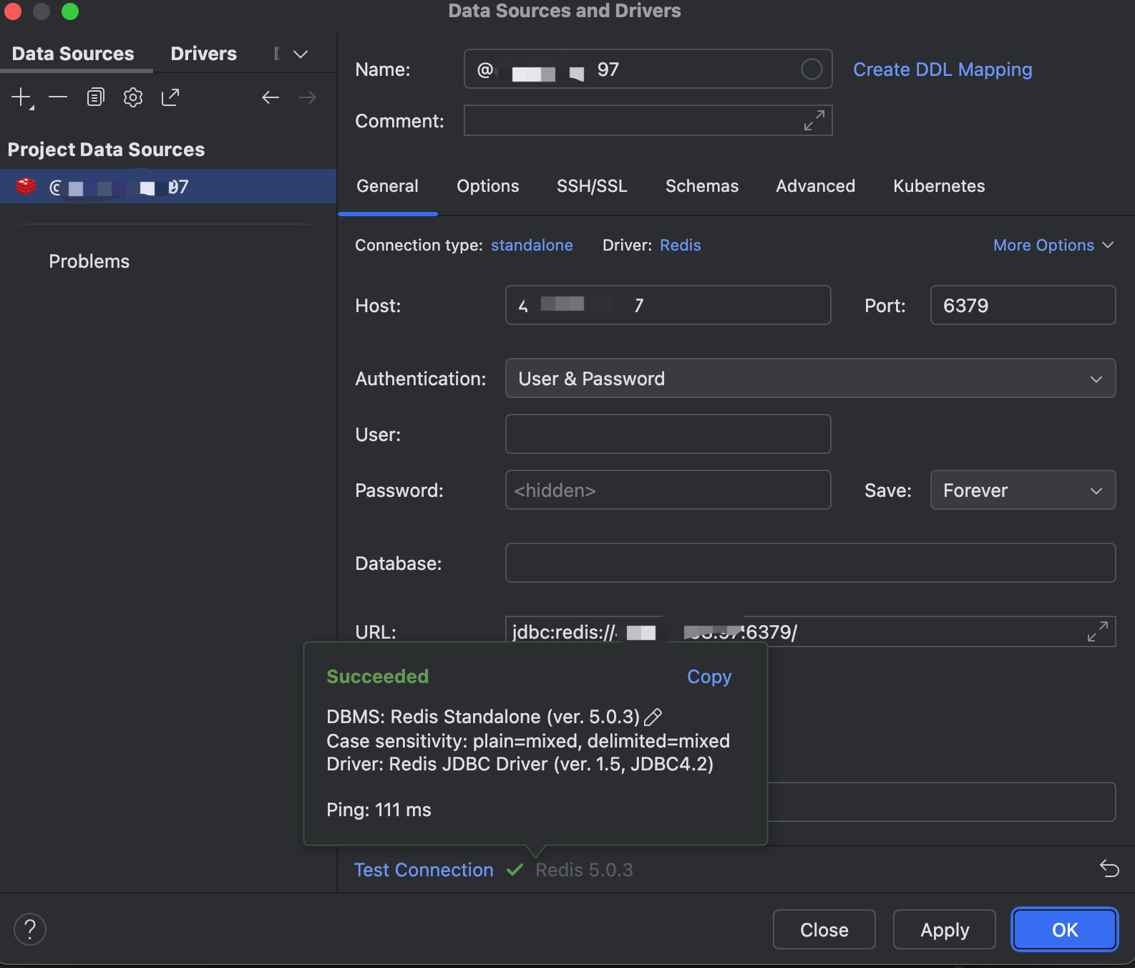This screenshot has height=968, width=1135.
Task: Select the data source ending in 97
Action: click(x=168, y=186)
